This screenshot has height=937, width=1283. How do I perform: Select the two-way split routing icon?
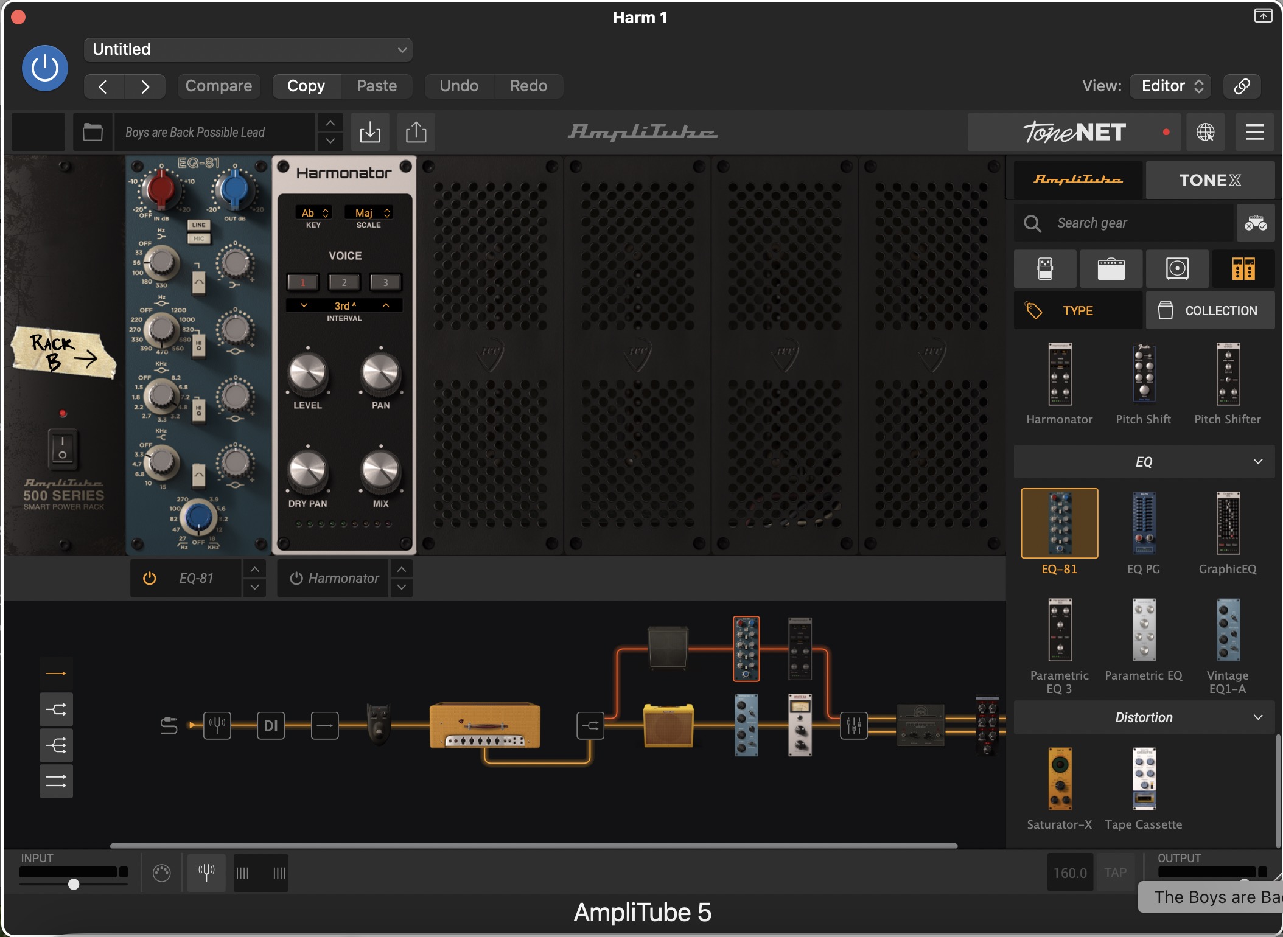pos(56,709)
